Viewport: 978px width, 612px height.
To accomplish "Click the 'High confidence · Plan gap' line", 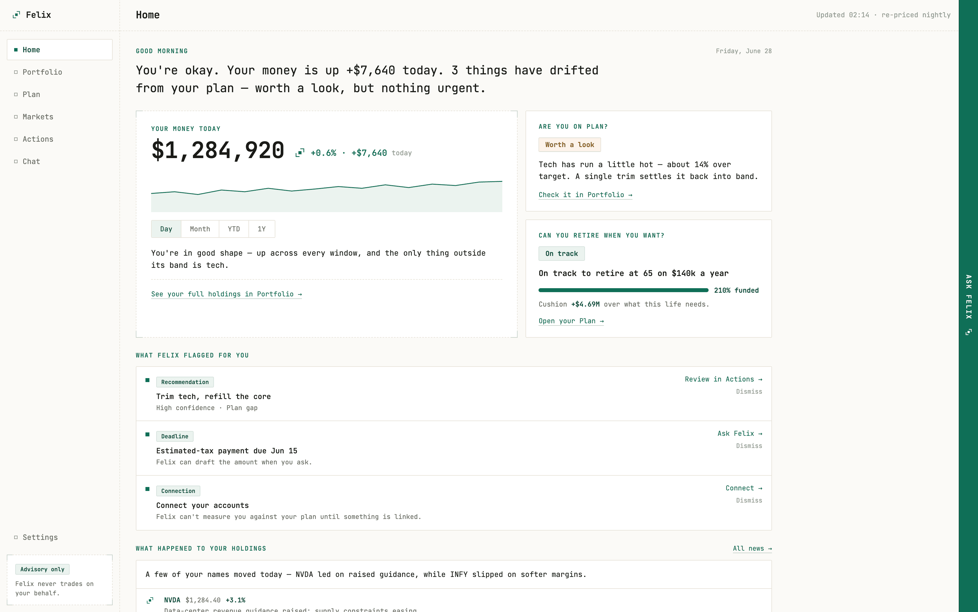I will (x=207, y=408).
